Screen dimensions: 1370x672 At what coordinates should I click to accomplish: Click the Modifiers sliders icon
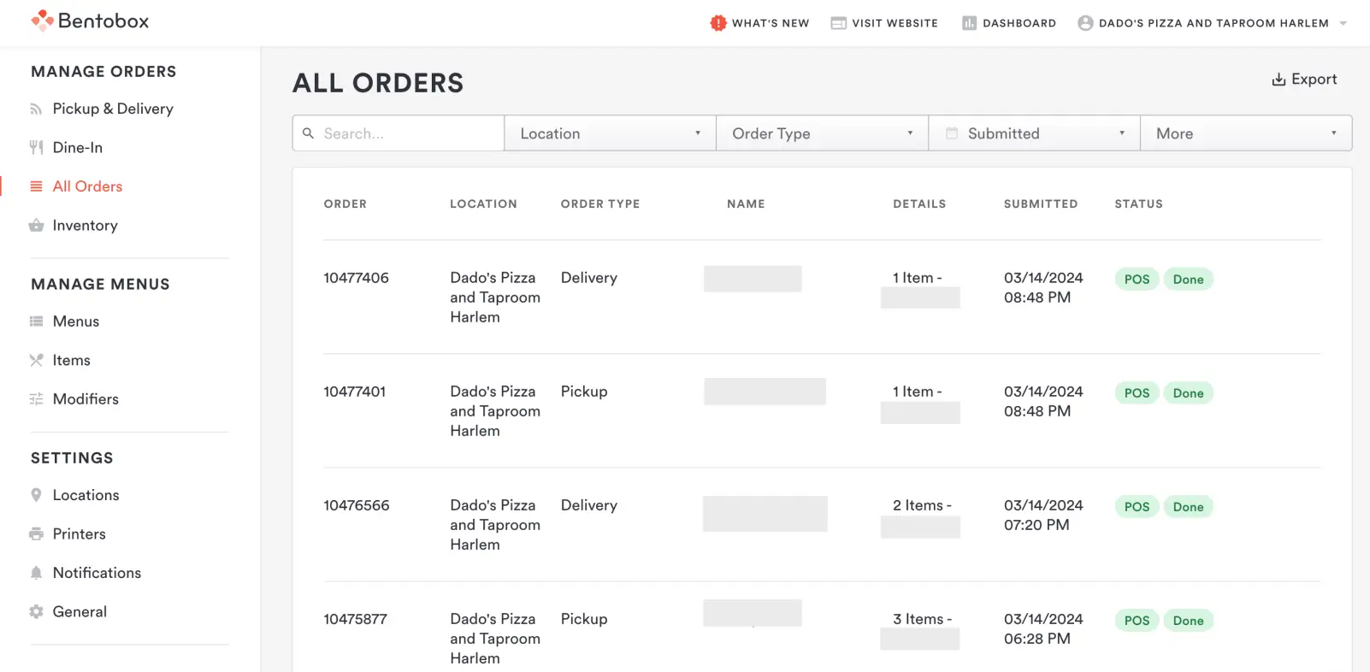tap(36, 399)
